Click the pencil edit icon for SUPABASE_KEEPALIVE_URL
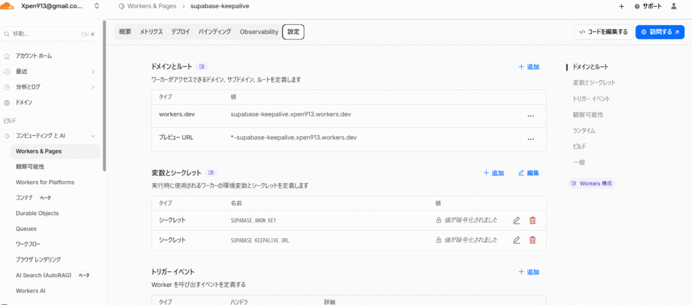 pos(516,240)
